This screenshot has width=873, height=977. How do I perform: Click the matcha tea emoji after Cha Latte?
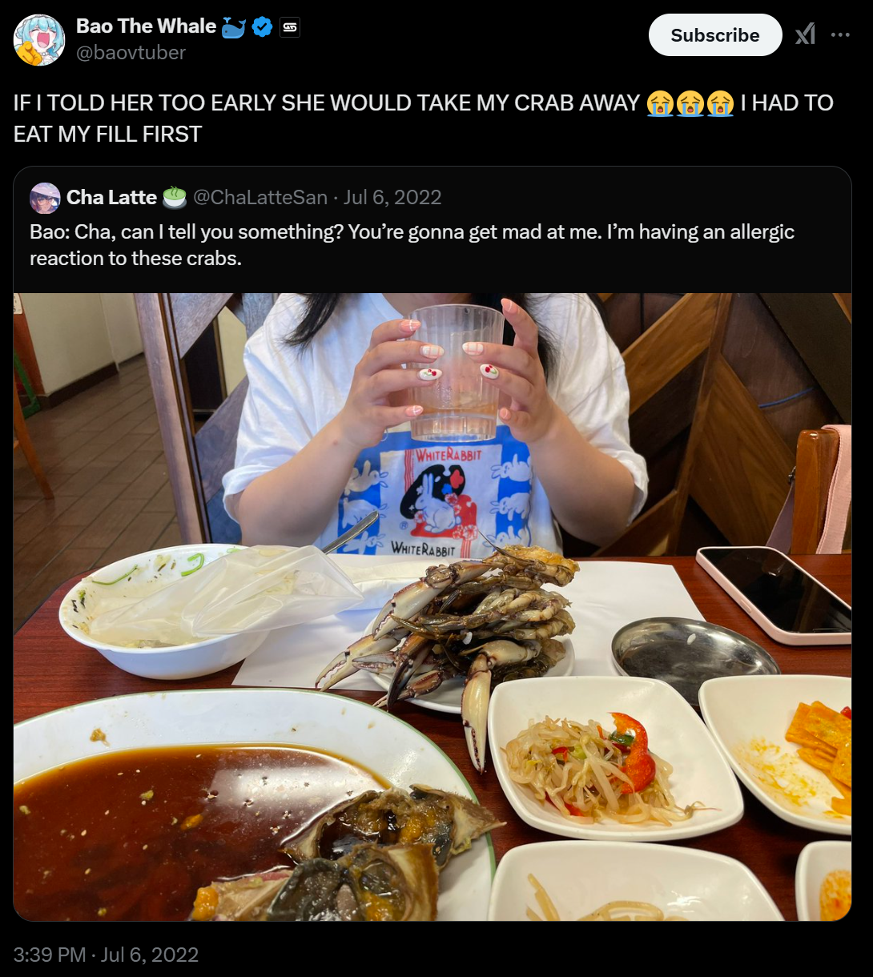click(174, 197)
